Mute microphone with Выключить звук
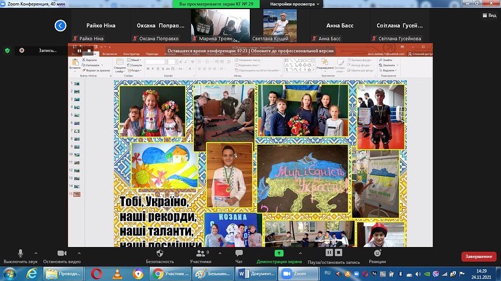 20,257
